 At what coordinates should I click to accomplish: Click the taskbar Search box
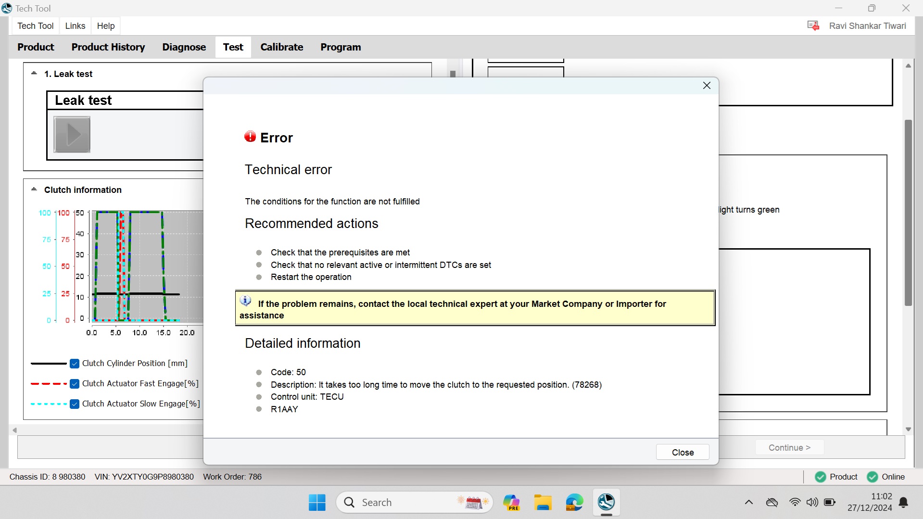click(x=415, y=503)
